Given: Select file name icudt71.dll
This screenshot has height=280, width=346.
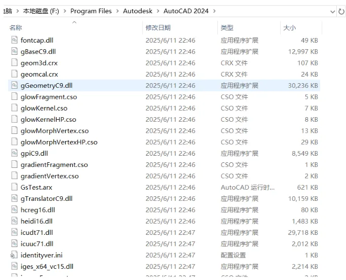Looking at the screenshot, I should click(37, 232).
